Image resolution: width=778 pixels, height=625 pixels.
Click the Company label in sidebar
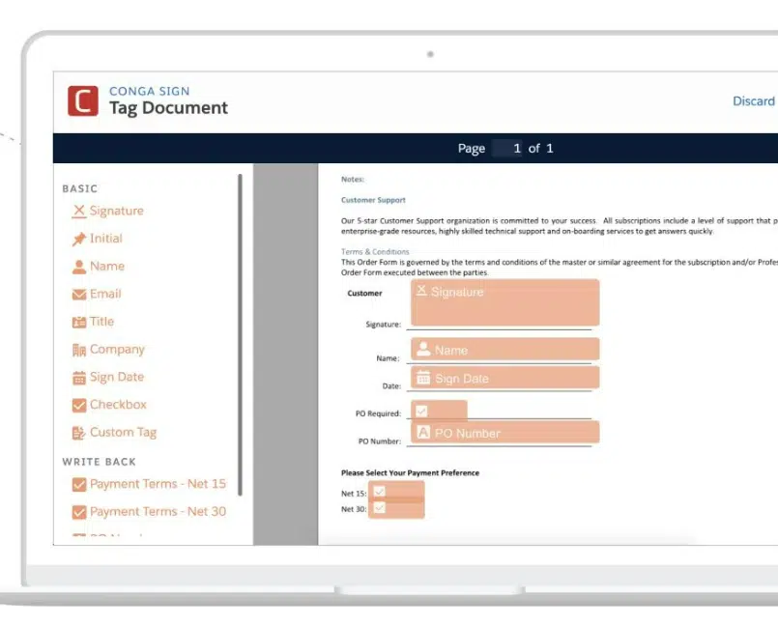[117, 350]
